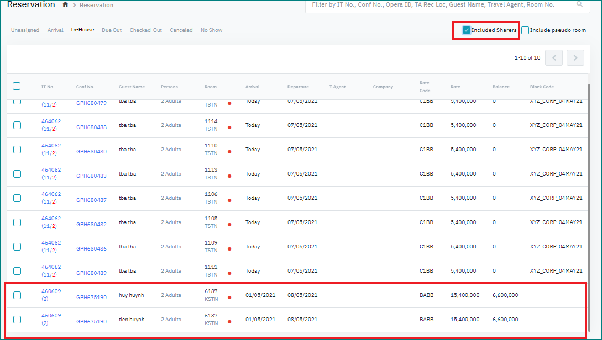Go to previous page arrow
This screenshot has width=602, height=340.
(x=554, y=58)
